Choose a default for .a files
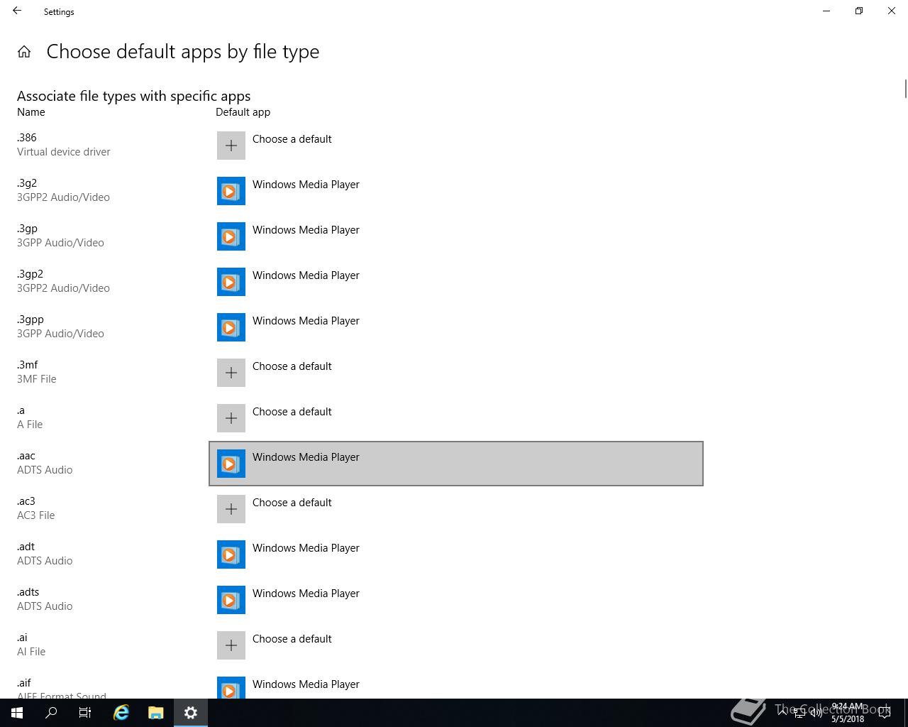The image size is (908, 727). tap(456, 418)
